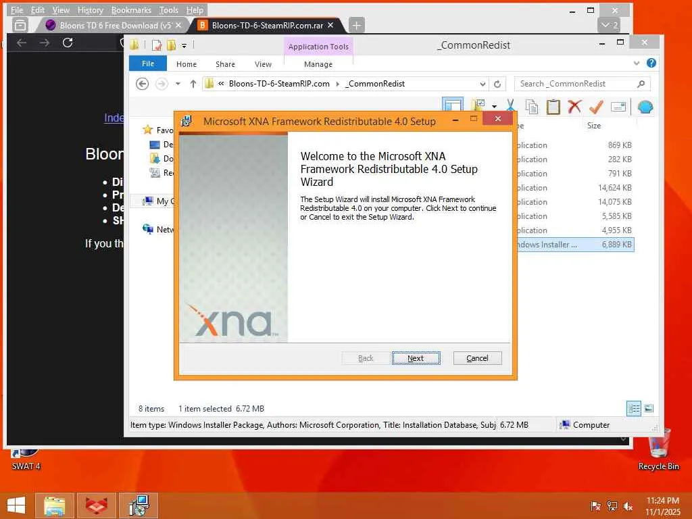Open a new Firefox tab
This screenshot has width=692, height=519.
click(357, 25)
